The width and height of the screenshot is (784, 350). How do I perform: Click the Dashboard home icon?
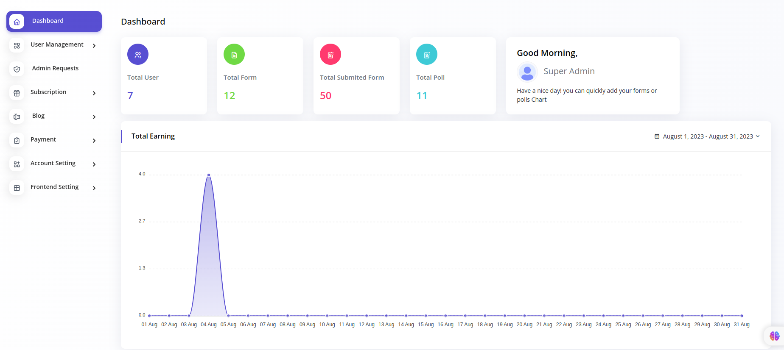pyautogui.click(x=17, y=22)
